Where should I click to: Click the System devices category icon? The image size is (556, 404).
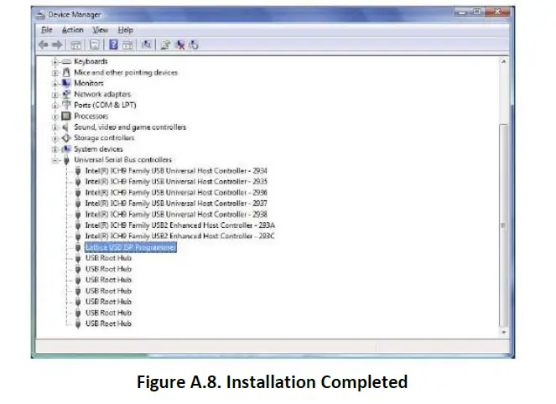66,149
